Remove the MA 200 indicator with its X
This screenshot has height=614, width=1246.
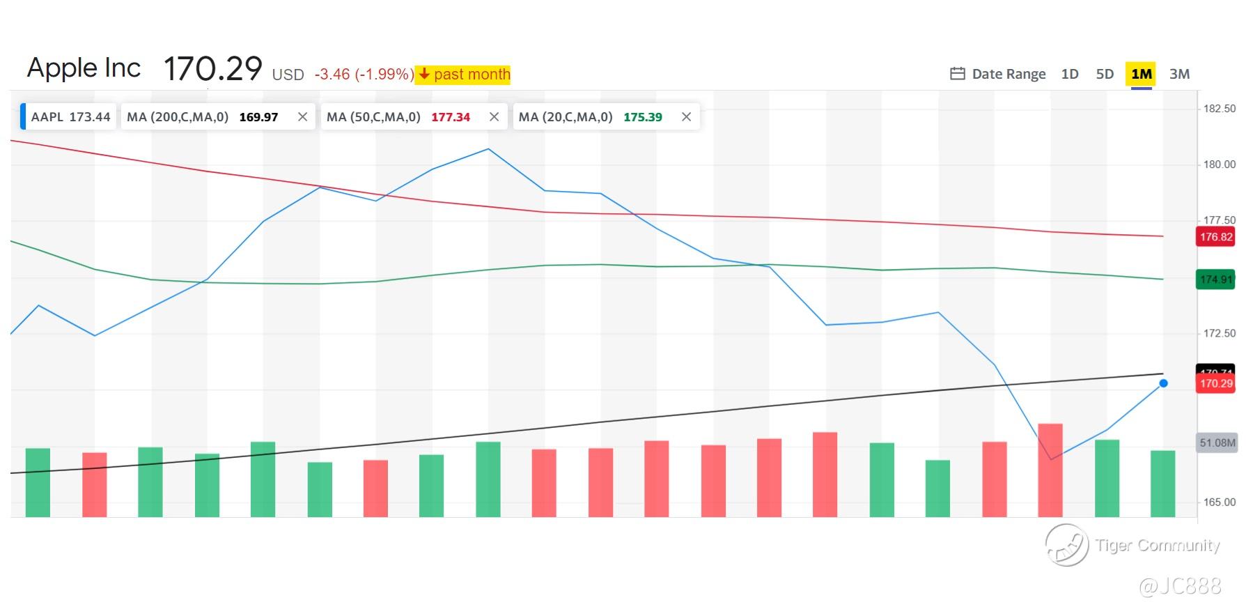302,117
